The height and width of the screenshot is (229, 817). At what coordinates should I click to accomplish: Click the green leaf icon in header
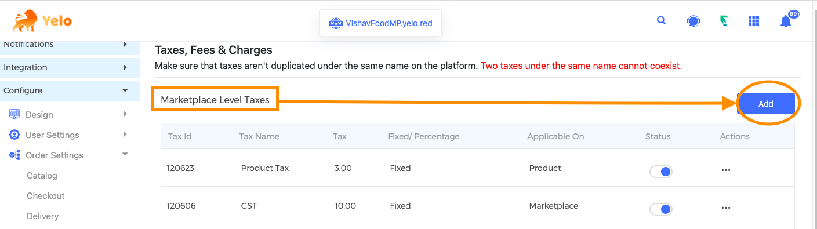click(724, 21)
